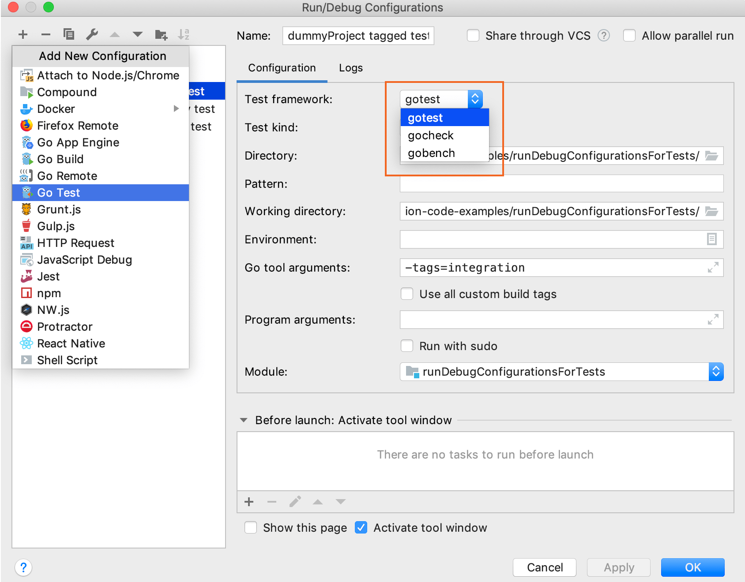This screenshot has width=745, height=582.
Task: Choose gobench from the framework list
Action: point(445,153)
